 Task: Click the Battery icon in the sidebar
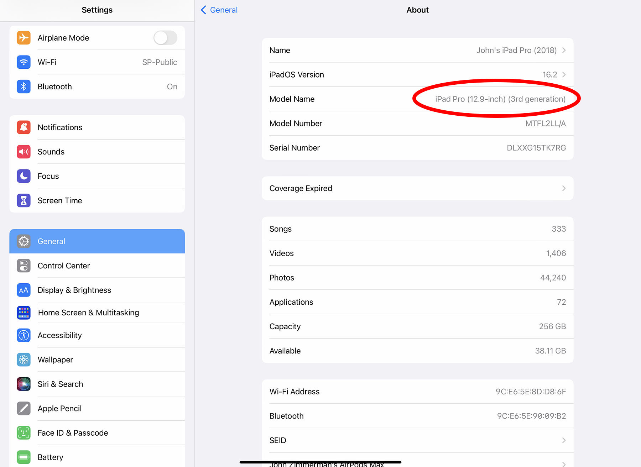[x=24, y=457]
